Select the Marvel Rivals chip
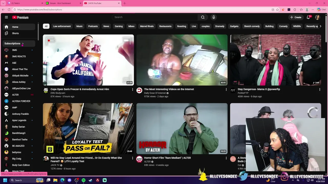Viewport: 328px width, 184px height. pyautogui.click(x=147, y=26)
